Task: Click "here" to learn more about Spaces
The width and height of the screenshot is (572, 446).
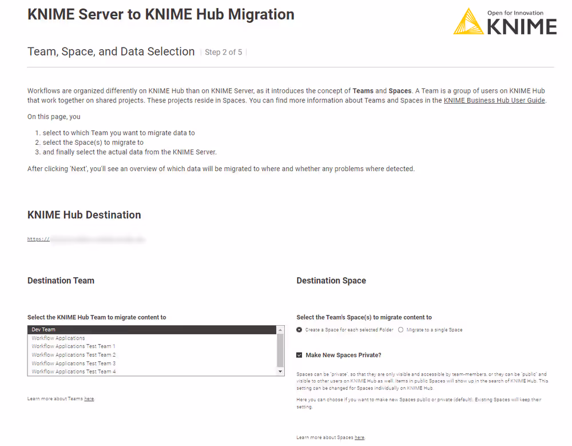Action: pos(359,437)
